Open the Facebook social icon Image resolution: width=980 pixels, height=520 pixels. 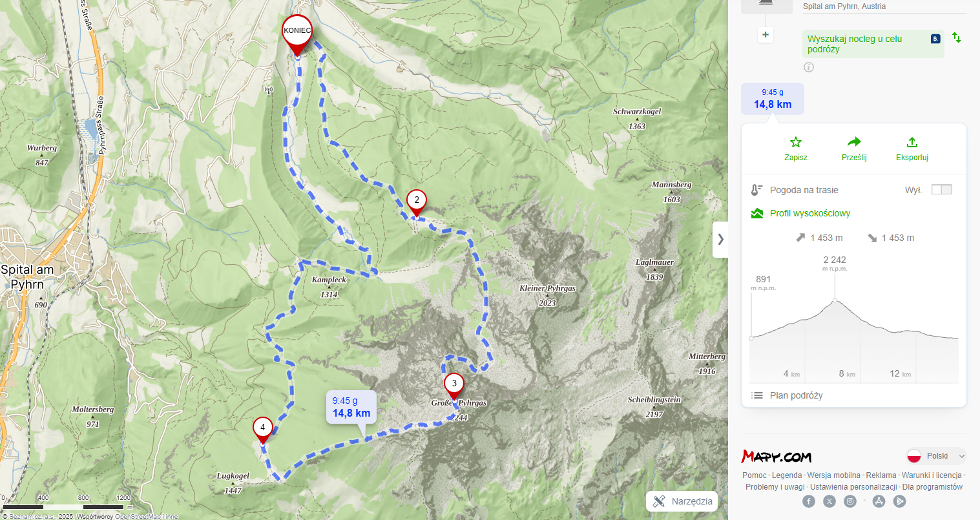pos(809,501)
